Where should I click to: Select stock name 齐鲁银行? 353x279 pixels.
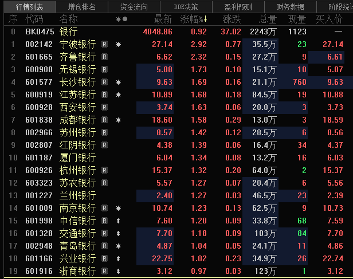(78, 57)
